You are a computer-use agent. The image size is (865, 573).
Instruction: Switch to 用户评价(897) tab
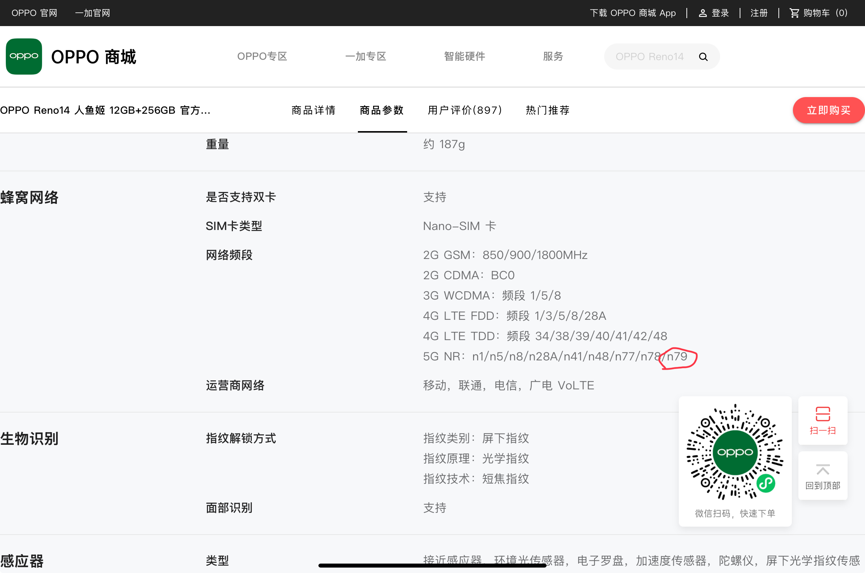(465, 110)
